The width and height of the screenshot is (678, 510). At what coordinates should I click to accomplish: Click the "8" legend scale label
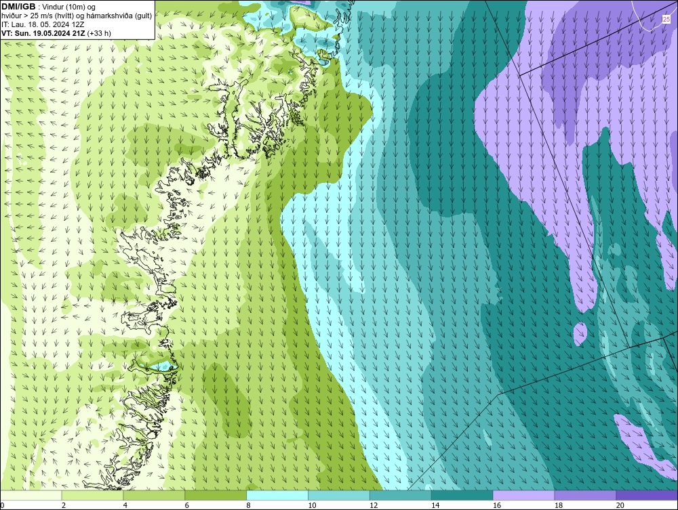pos(248,505)
